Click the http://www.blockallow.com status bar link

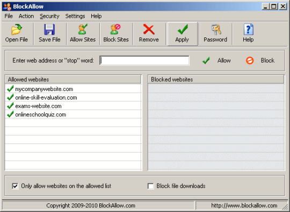pyautogui.click(x=244, y=206)
